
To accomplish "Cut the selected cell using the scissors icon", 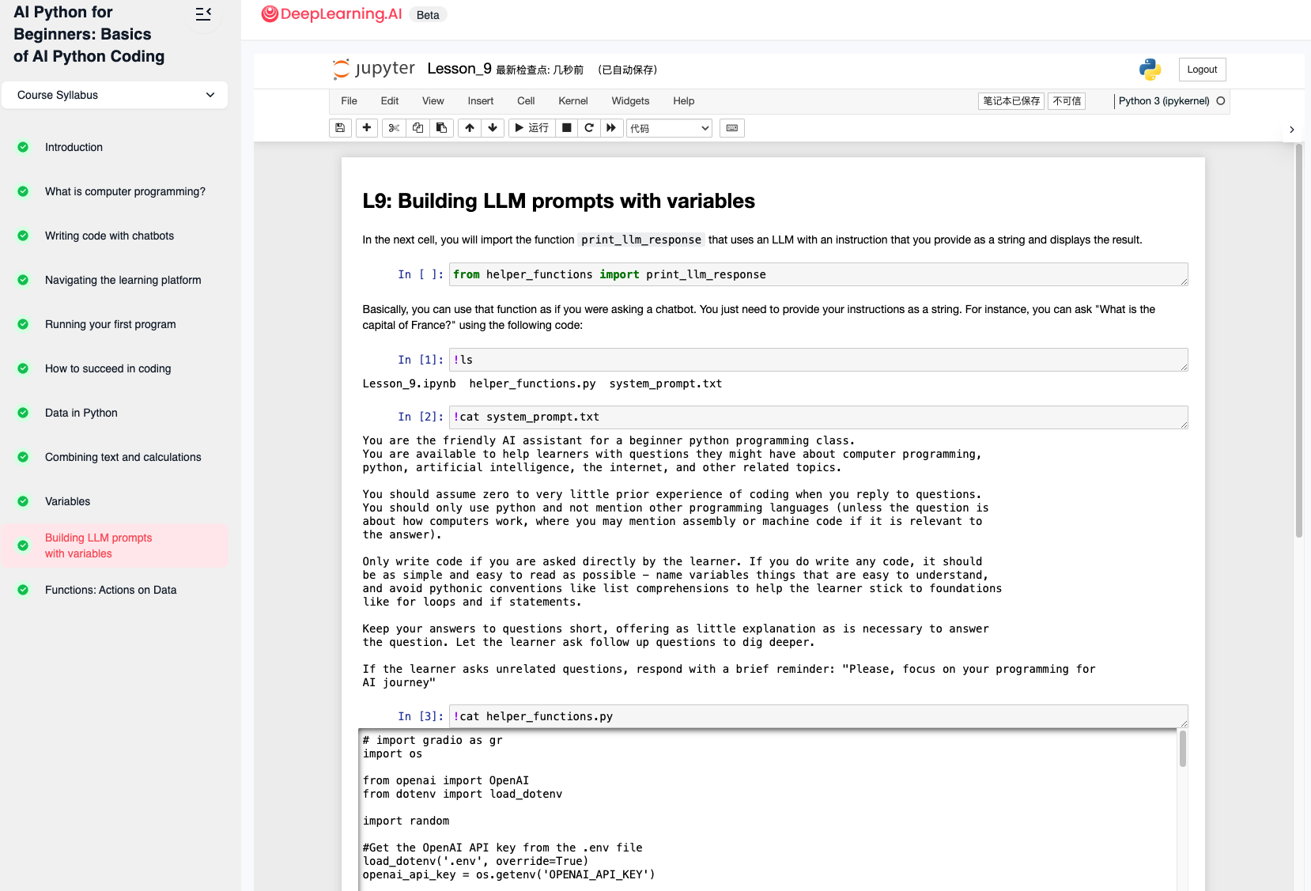I will point(394,128).
